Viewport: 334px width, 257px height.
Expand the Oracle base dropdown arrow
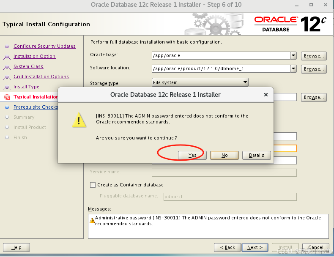tap(293, 55)
